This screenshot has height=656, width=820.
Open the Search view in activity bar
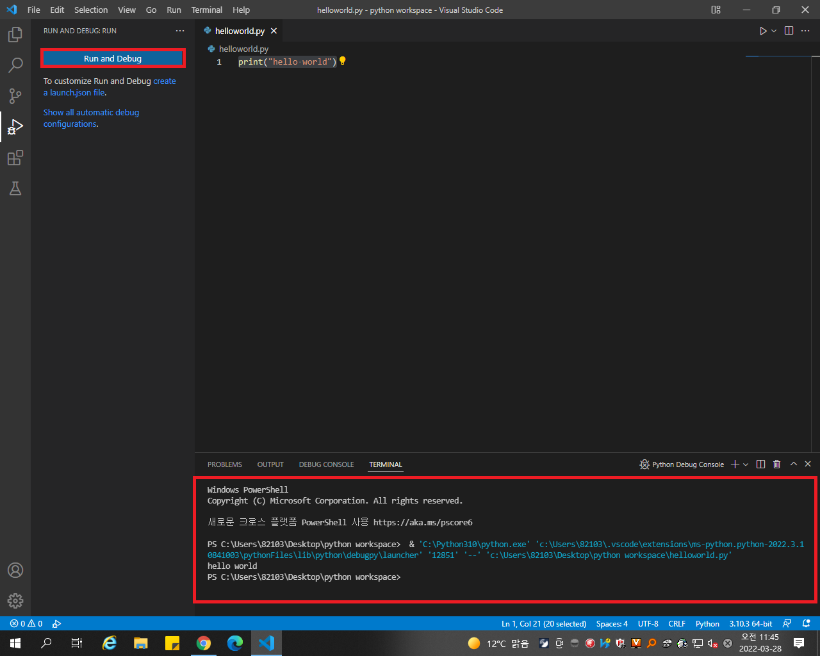15,65
